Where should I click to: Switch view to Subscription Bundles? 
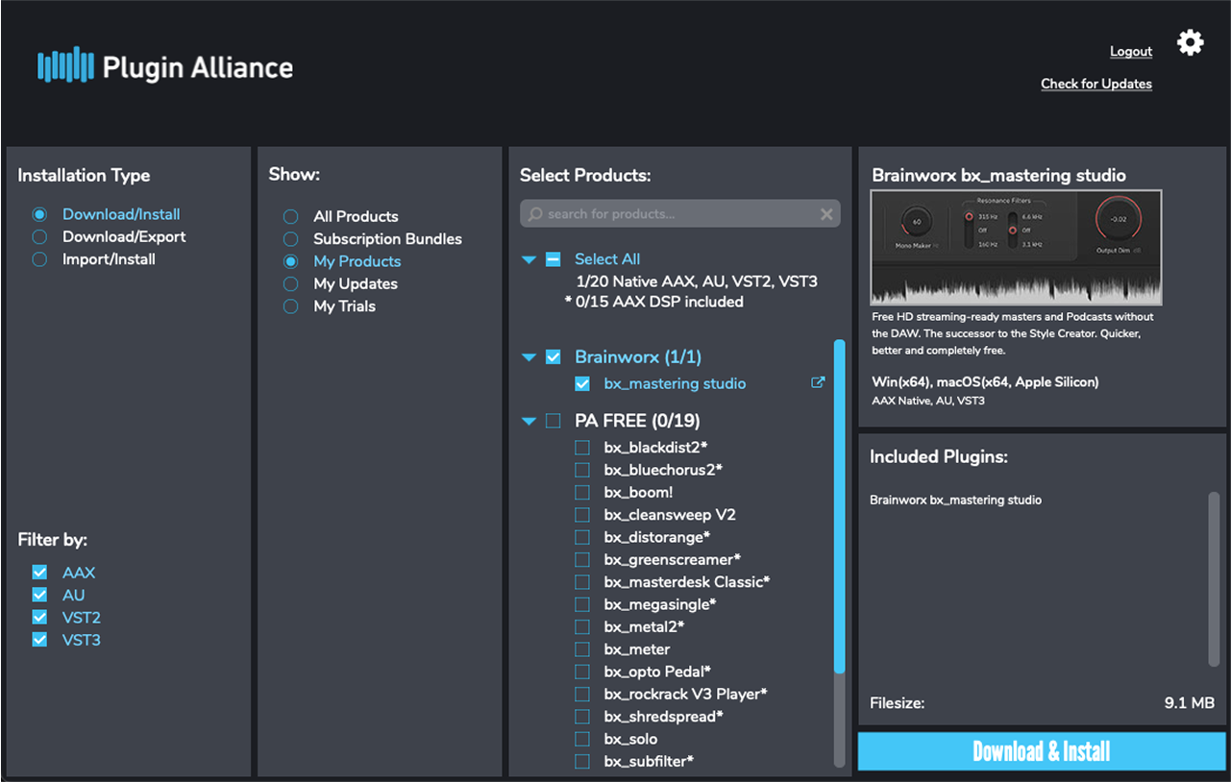[290, 239]
